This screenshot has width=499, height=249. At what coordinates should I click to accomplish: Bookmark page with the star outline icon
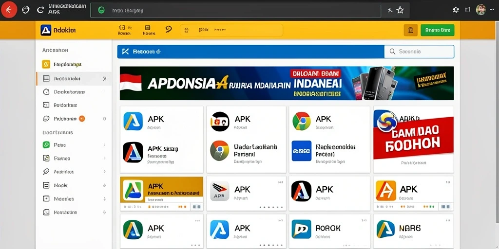click(400, 10)
